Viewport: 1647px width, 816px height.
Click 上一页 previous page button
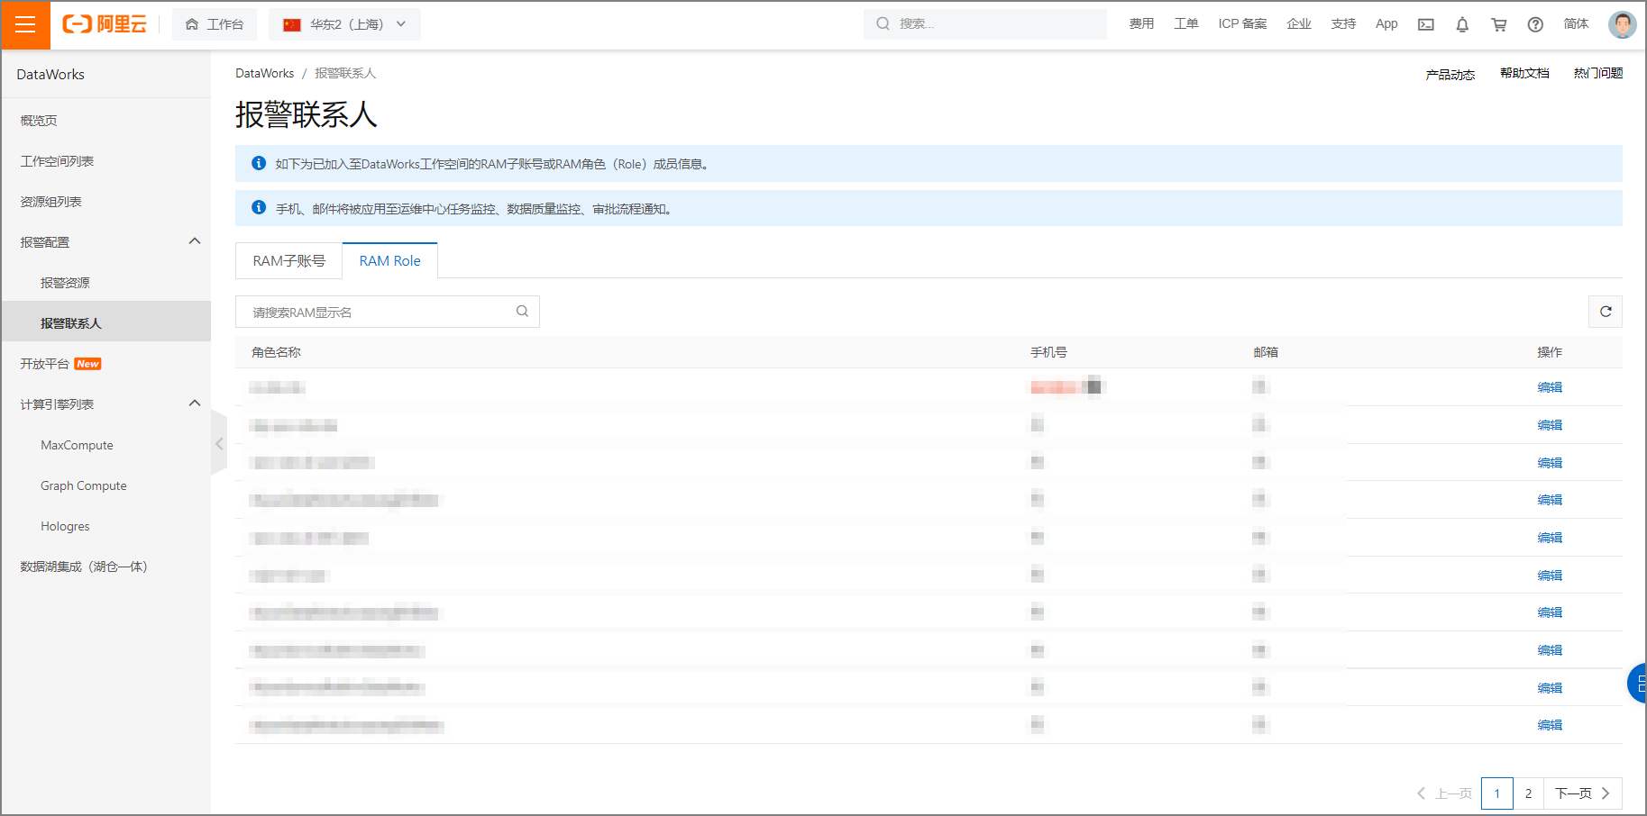[1443, 793]
